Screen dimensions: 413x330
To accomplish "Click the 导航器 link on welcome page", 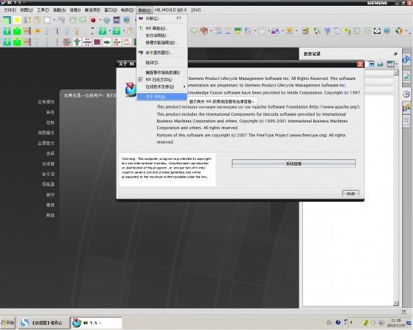I will pyautogui.click(x=48, y=184).
